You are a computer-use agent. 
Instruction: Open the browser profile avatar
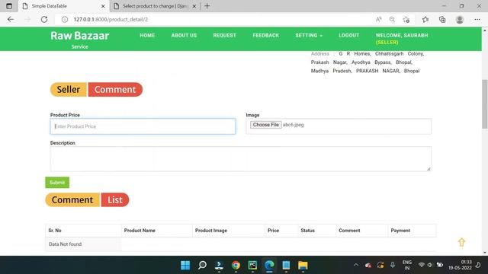click(460, 19)
